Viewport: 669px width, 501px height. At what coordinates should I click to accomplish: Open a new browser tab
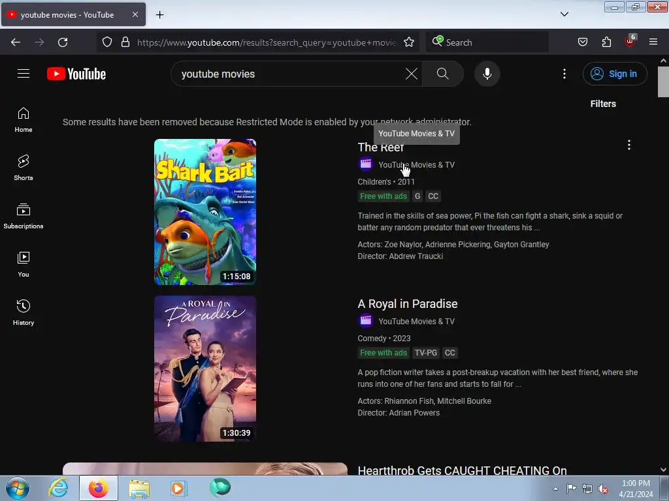click(x=159, y=15)
